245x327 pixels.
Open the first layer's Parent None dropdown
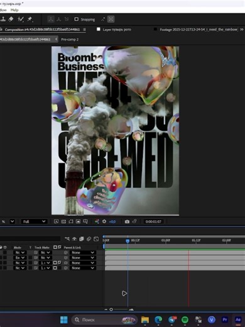[83, 253]
